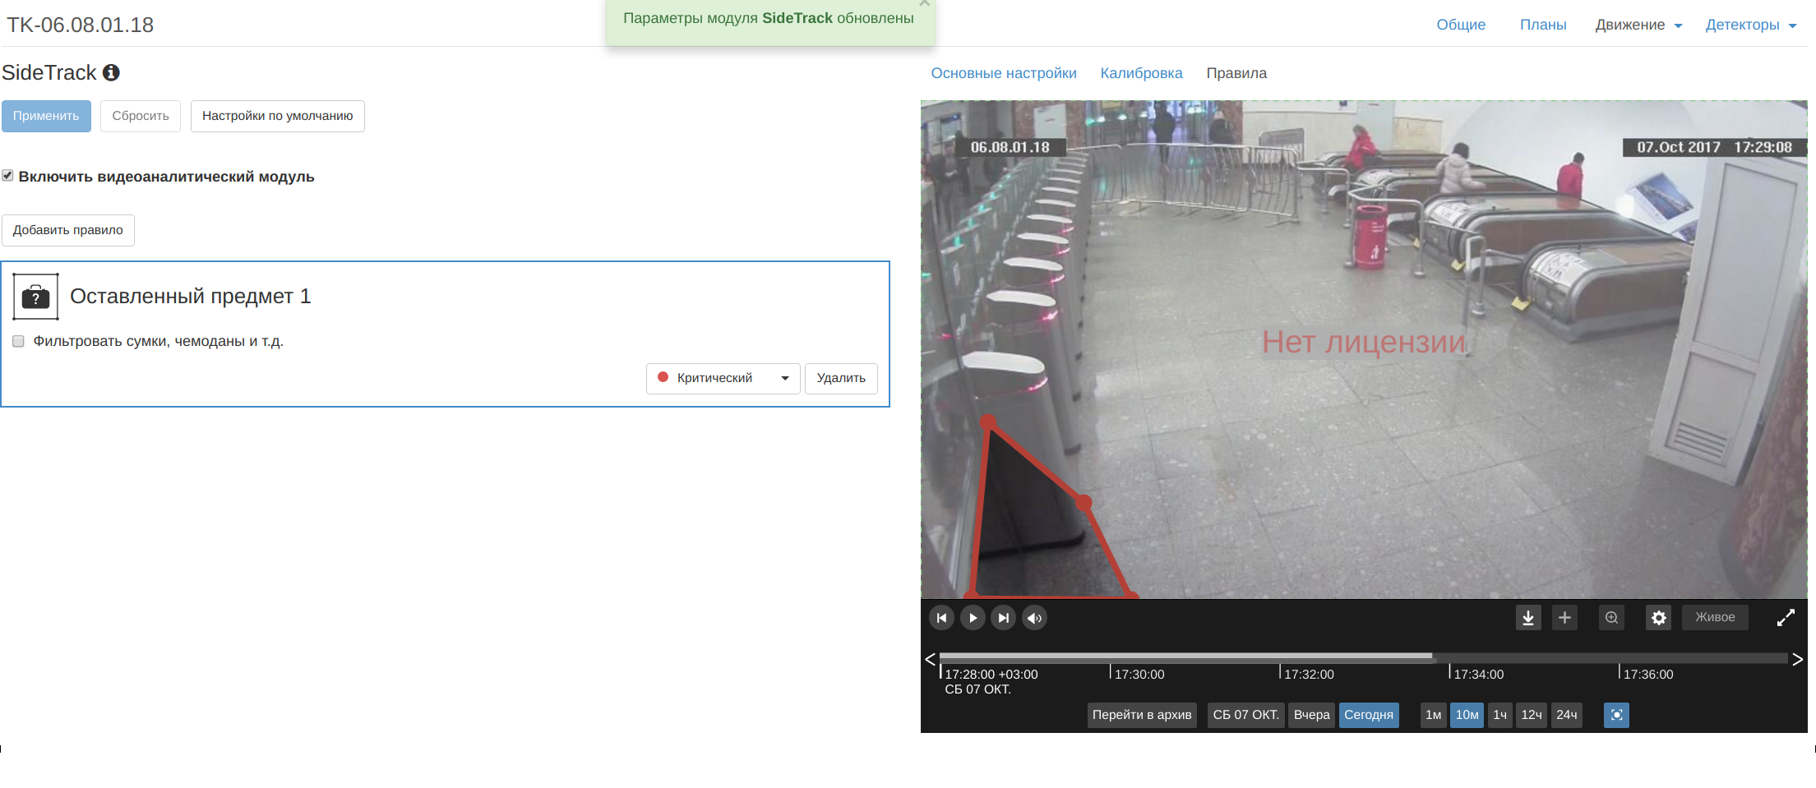Set timeline scale to 10м

pyautogui.click(x=1467, y=715)
